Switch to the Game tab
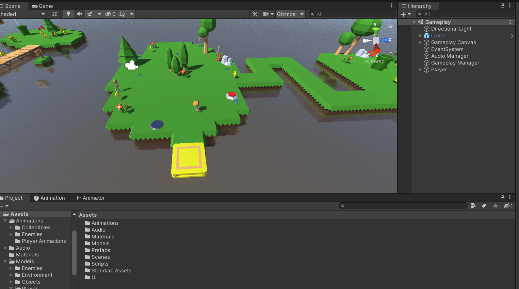This screenshot has height=289, width=519. pos(42,6)
